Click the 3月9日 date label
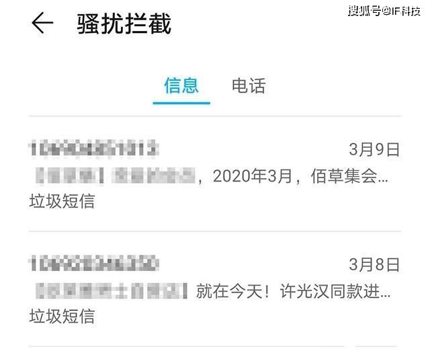The height and width of the screenshot is (361, 430). tap(374, 149)
